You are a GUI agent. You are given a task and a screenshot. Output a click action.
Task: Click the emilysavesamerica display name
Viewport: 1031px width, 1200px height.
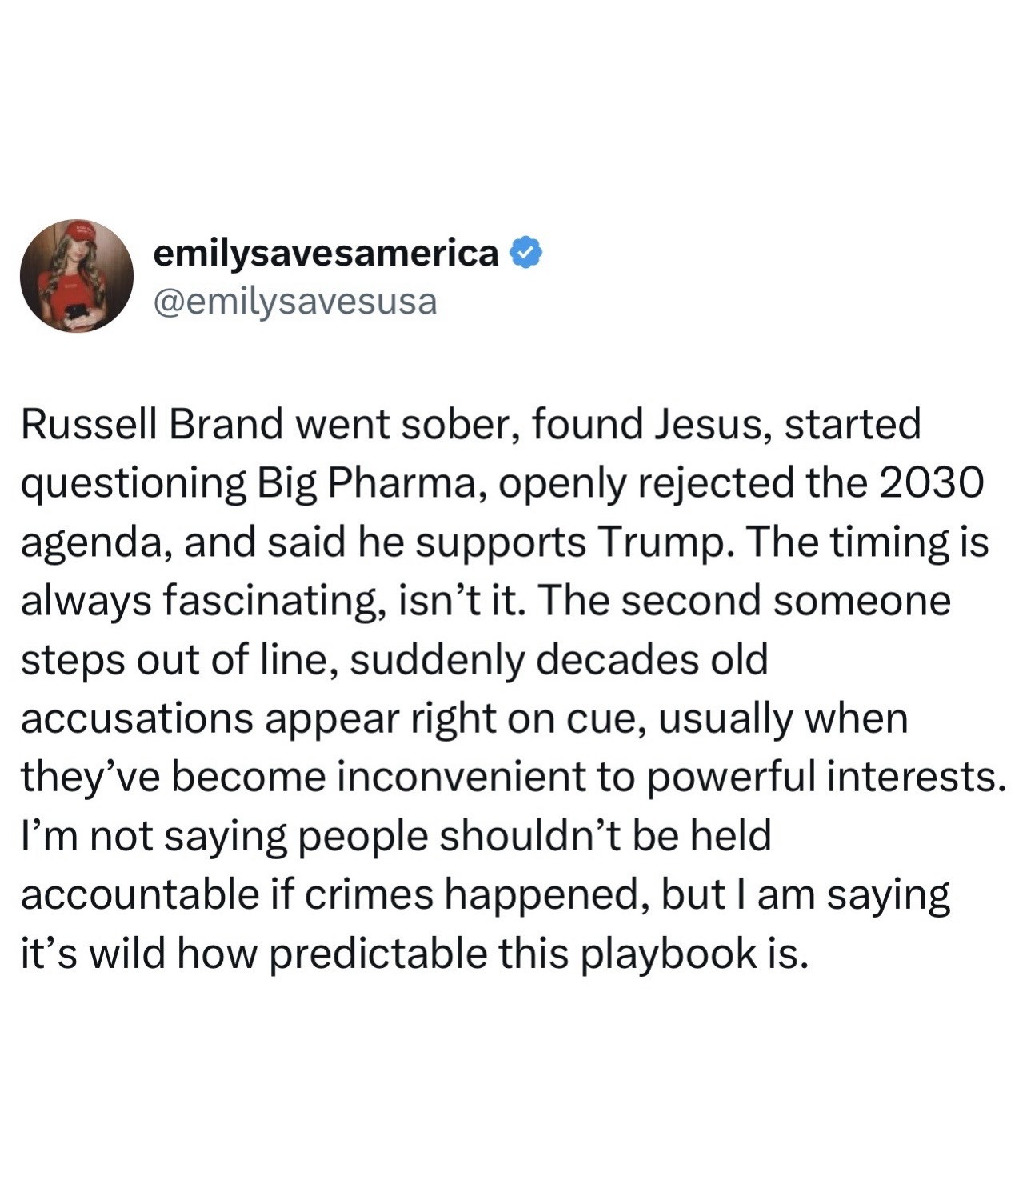point(326,253)
